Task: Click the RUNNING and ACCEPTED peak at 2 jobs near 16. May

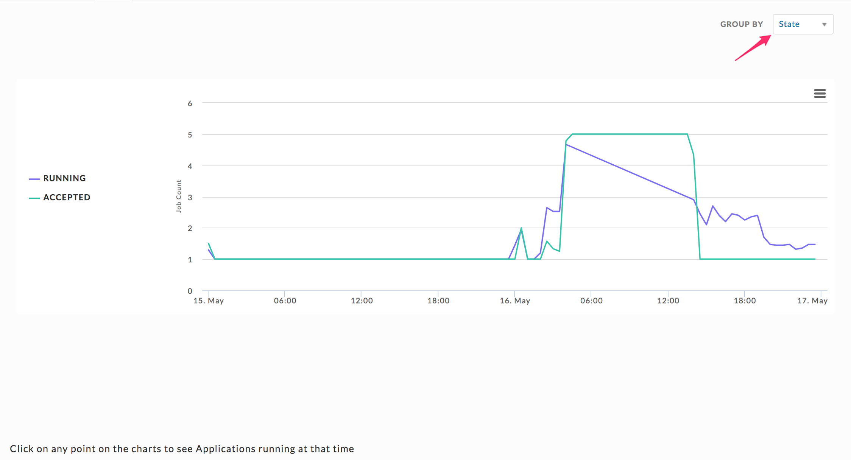Action: (x=521, y=228)
